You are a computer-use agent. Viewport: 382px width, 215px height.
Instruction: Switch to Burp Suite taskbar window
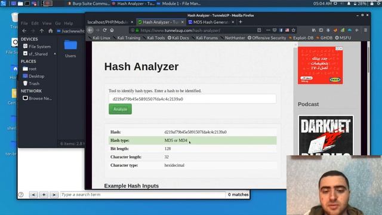coord(89,4)
